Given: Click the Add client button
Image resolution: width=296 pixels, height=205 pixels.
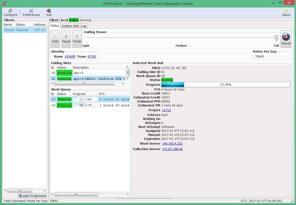Looking at the screenshot, I should pos(23,196).
